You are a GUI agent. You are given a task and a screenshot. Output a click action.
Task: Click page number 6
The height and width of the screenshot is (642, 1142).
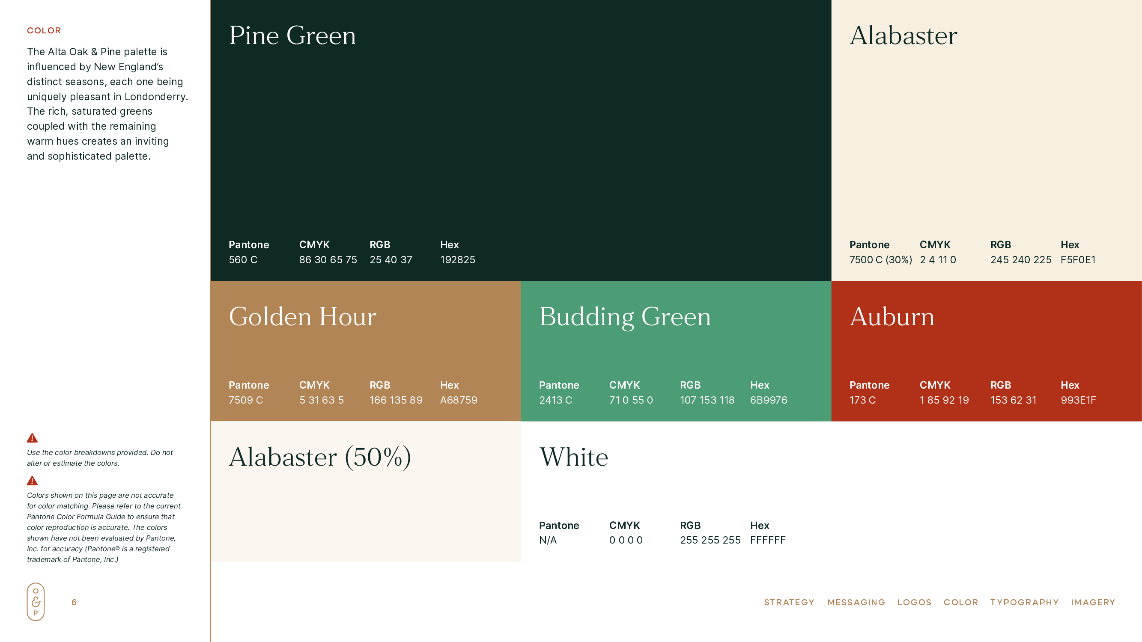click(x=74, y=602)
